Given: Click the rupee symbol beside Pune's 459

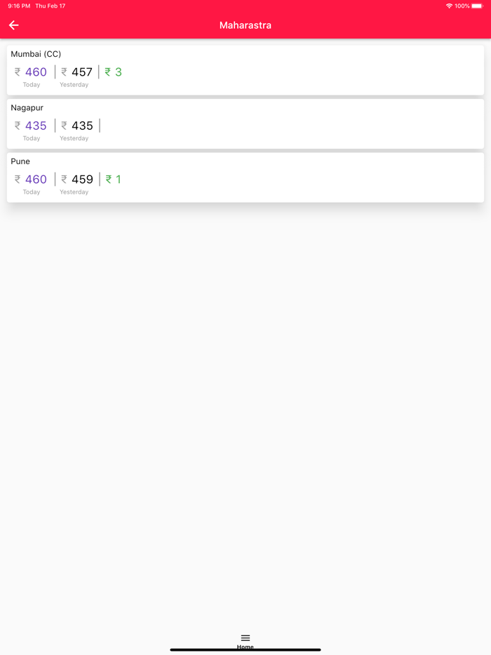Looking at the screenshot, I should [x=64, y=180].
